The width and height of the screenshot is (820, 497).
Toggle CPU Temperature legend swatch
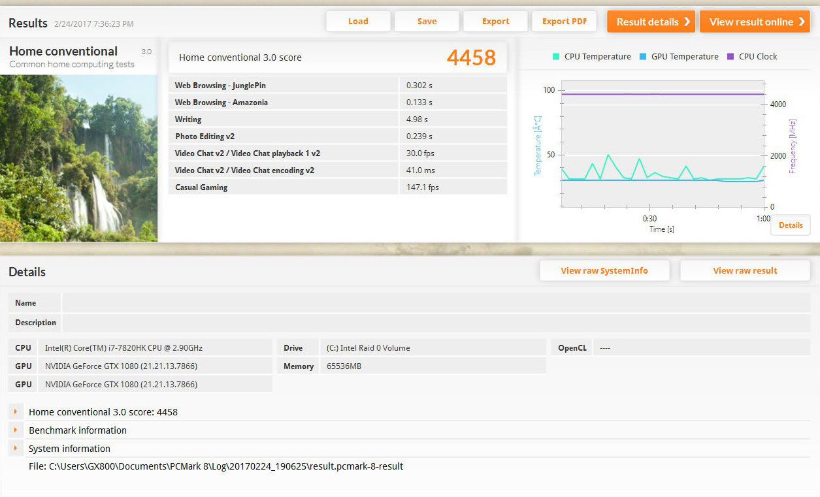(556, 57)
